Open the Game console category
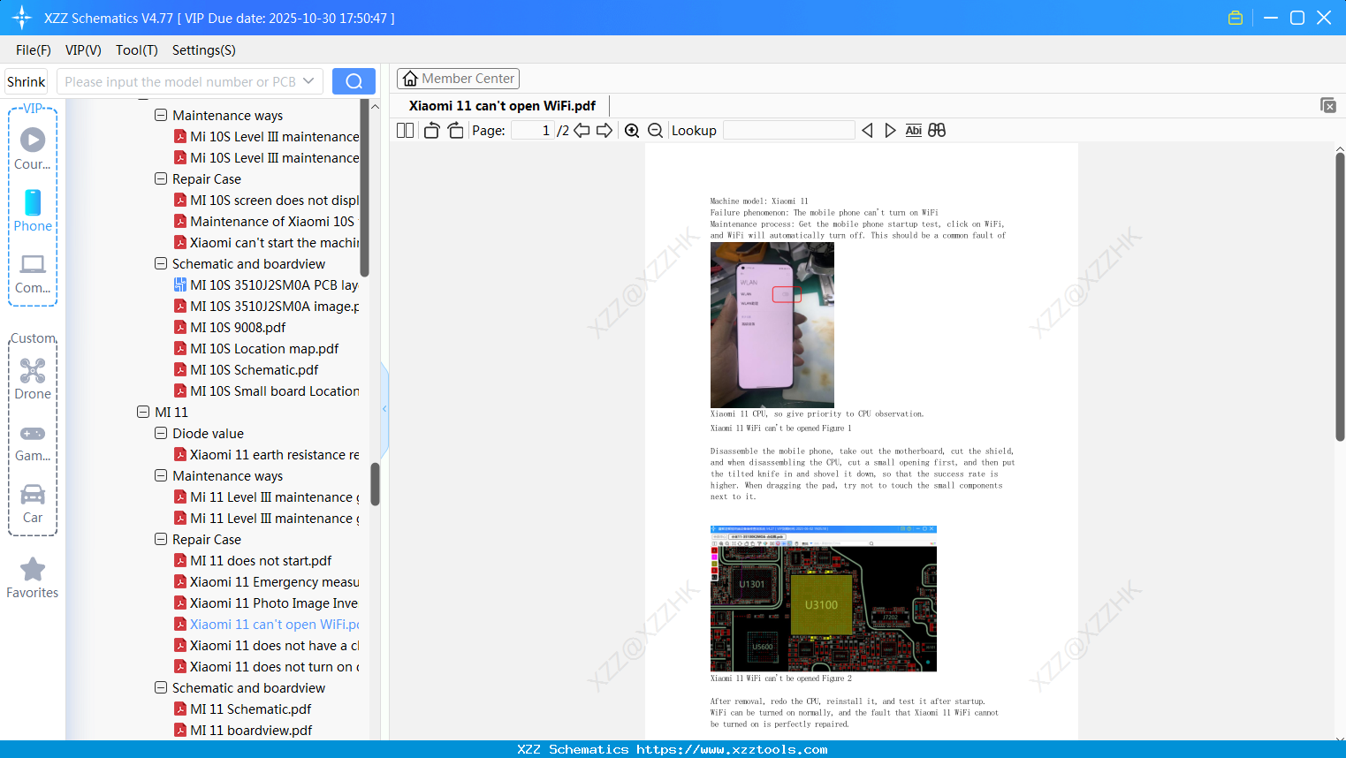Viewport: 1346px width, 758px height. click(33, 443)
